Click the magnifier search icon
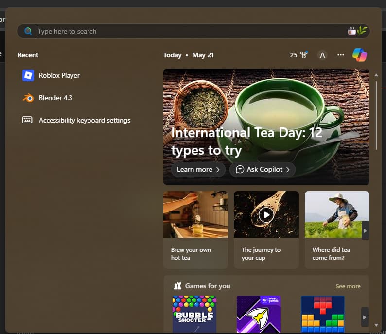 [x=28, y=31]
